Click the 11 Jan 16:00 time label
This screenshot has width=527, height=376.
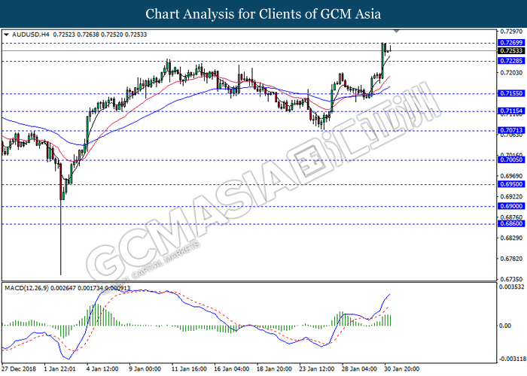(x=189, y=368)
